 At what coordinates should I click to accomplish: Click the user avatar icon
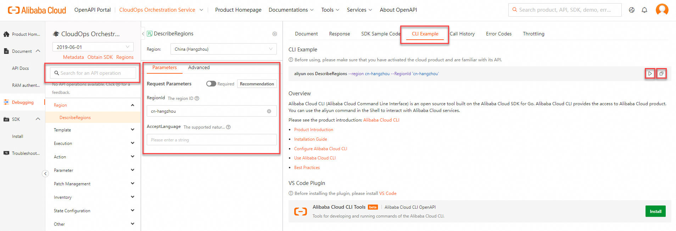click(x=662, y=10)
